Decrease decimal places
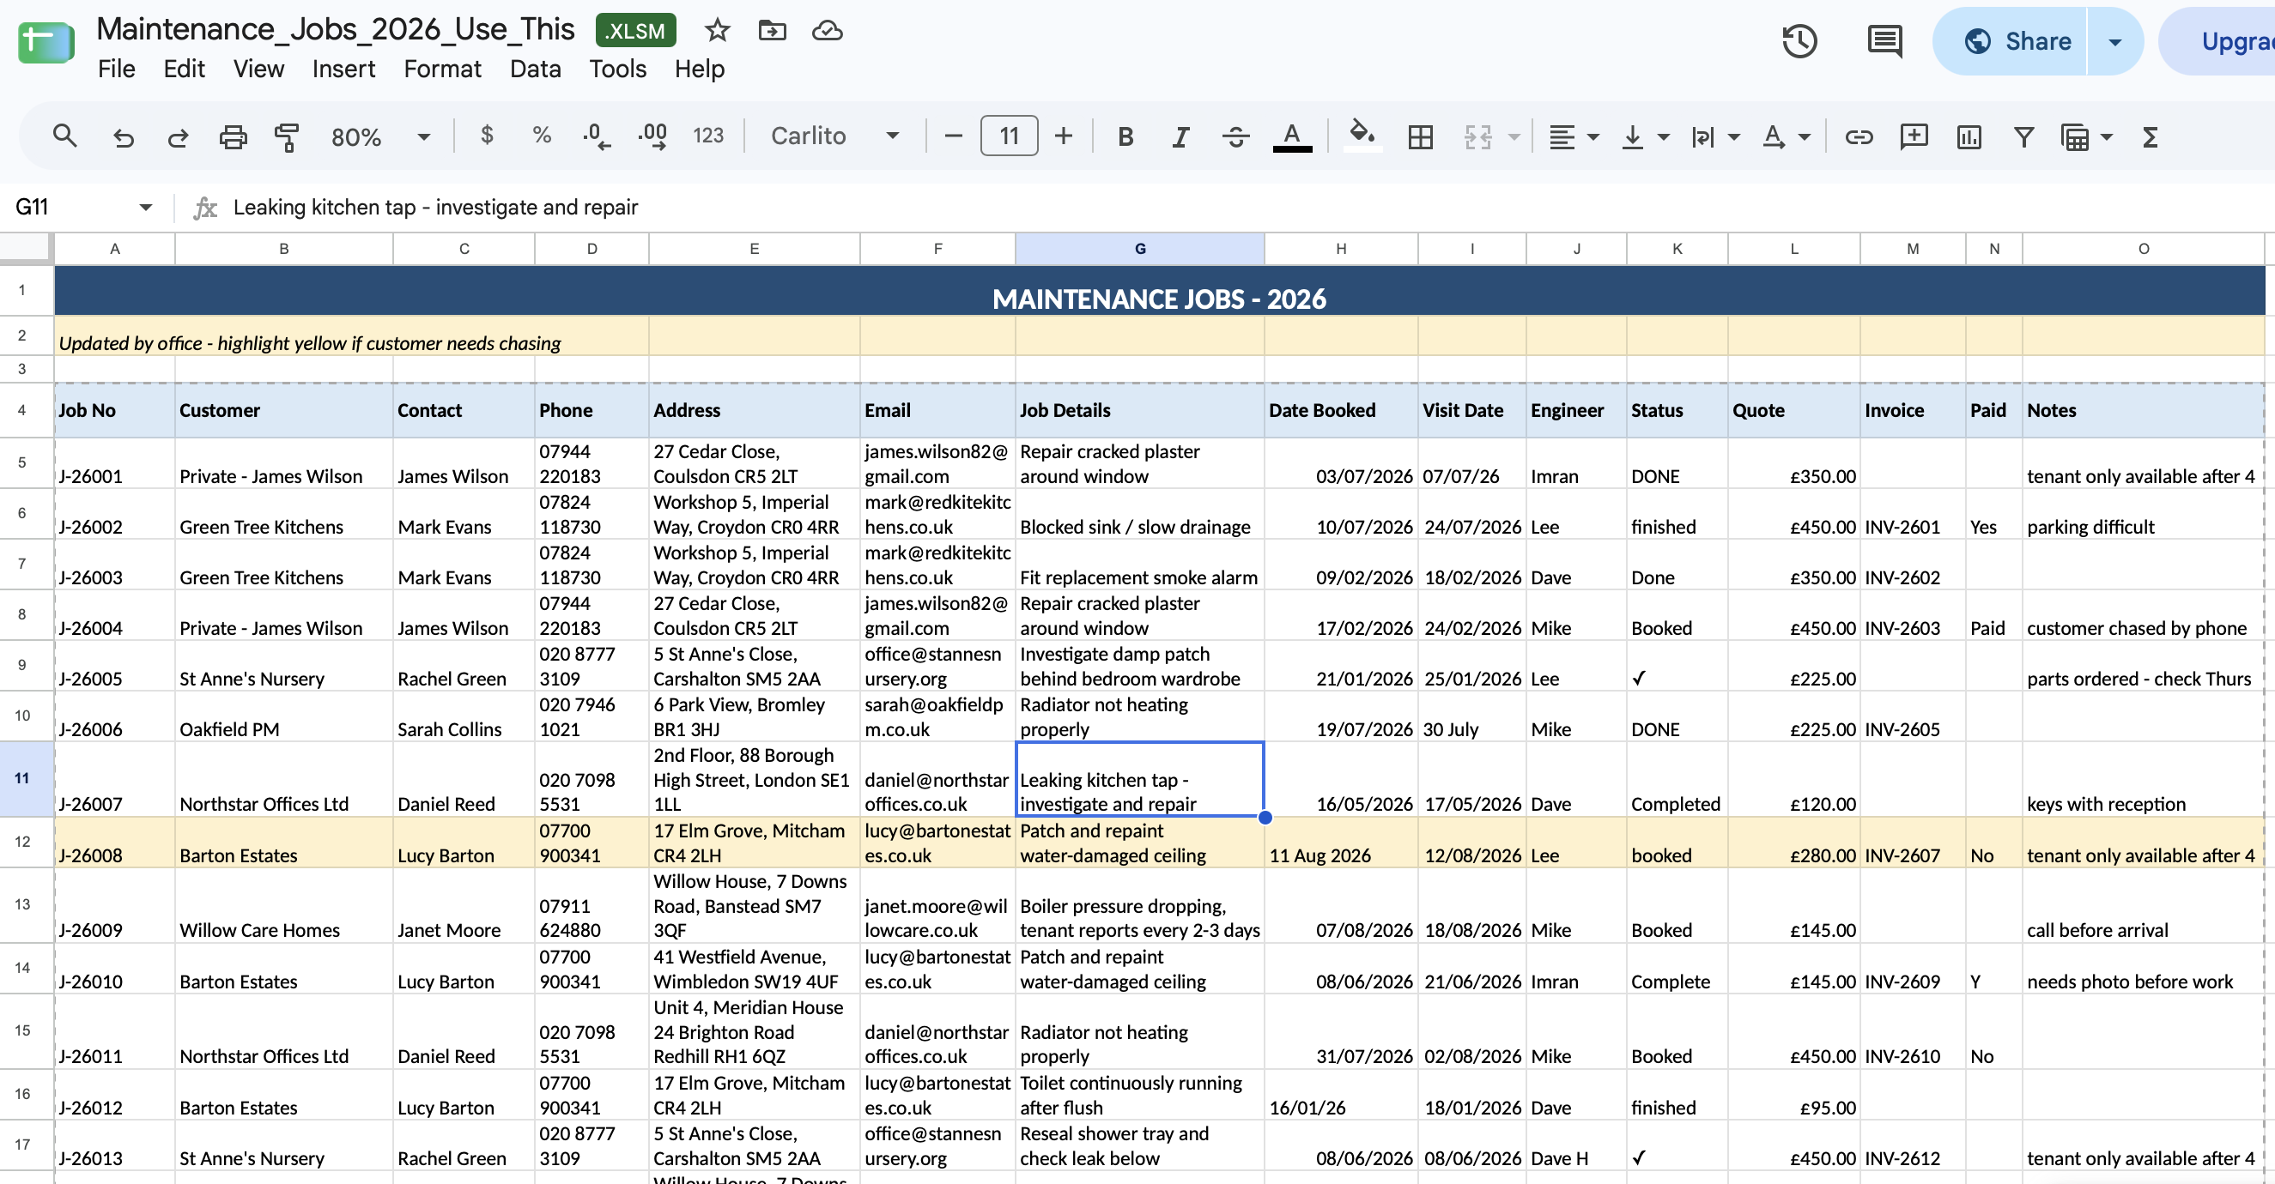The height and width of the screenshot is (1184, 2275). coord(596,136)
